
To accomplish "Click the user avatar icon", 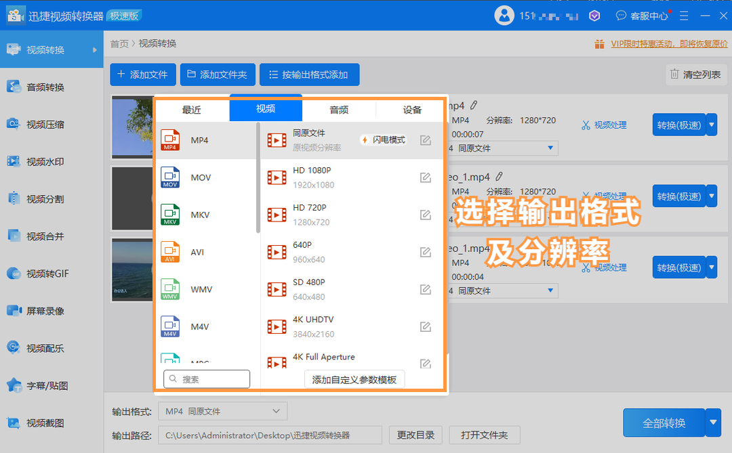I will tap(504, 16).
